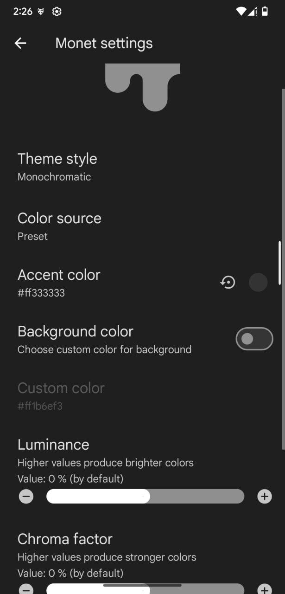This screenshot has width=285, height=594.
Task: Toggle the Background color switch
Action: coord(254,339)
